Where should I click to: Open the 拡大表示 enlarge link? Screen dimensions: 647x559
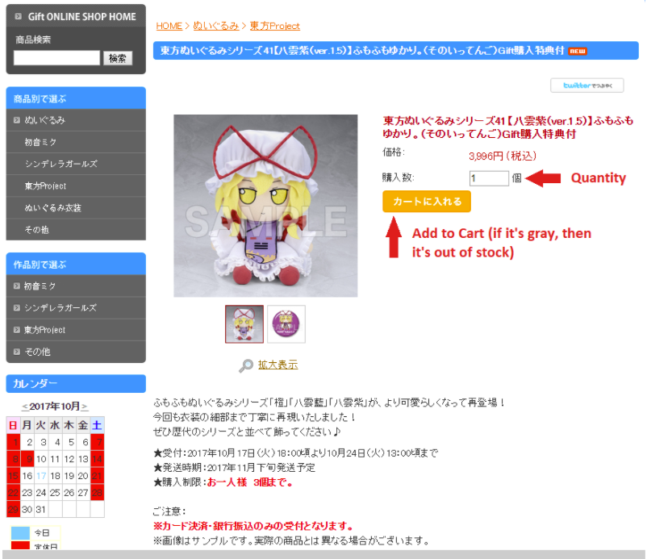pos(278,365)
